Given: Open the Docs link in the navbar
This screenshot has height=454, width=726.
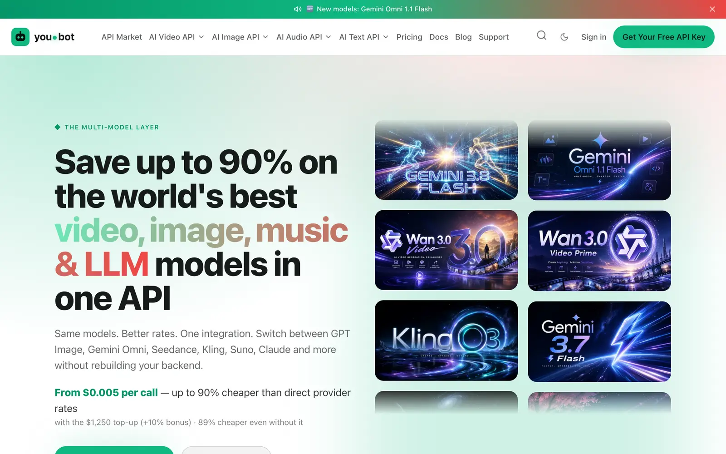Looking at the screenshot, I should click(439, 37).
